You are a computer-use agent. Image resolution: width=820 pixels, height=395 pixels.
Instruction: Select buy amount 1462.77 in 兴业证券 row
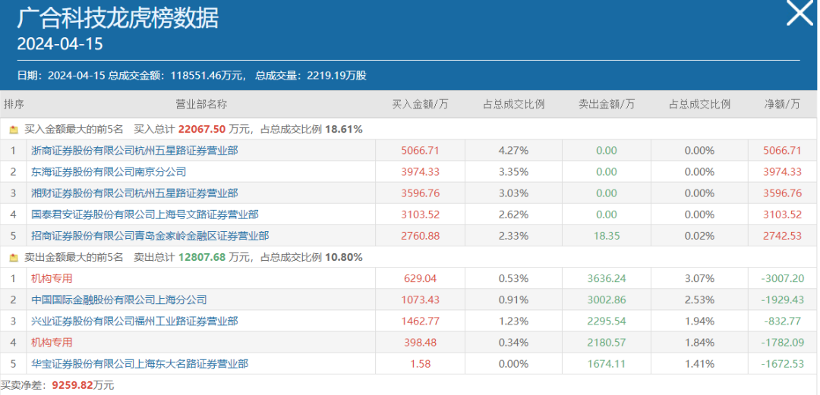[x=421, y=321]
